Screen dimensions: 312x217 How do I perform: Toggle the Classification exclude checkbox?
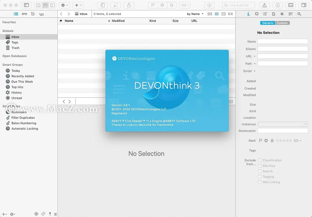260,160
